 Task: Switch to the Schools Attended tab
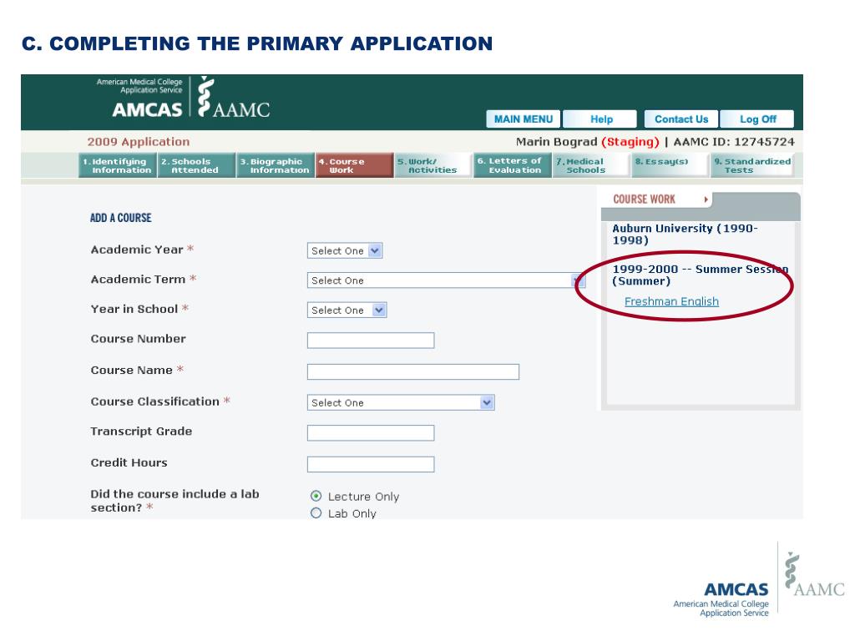tap(196, 165)
